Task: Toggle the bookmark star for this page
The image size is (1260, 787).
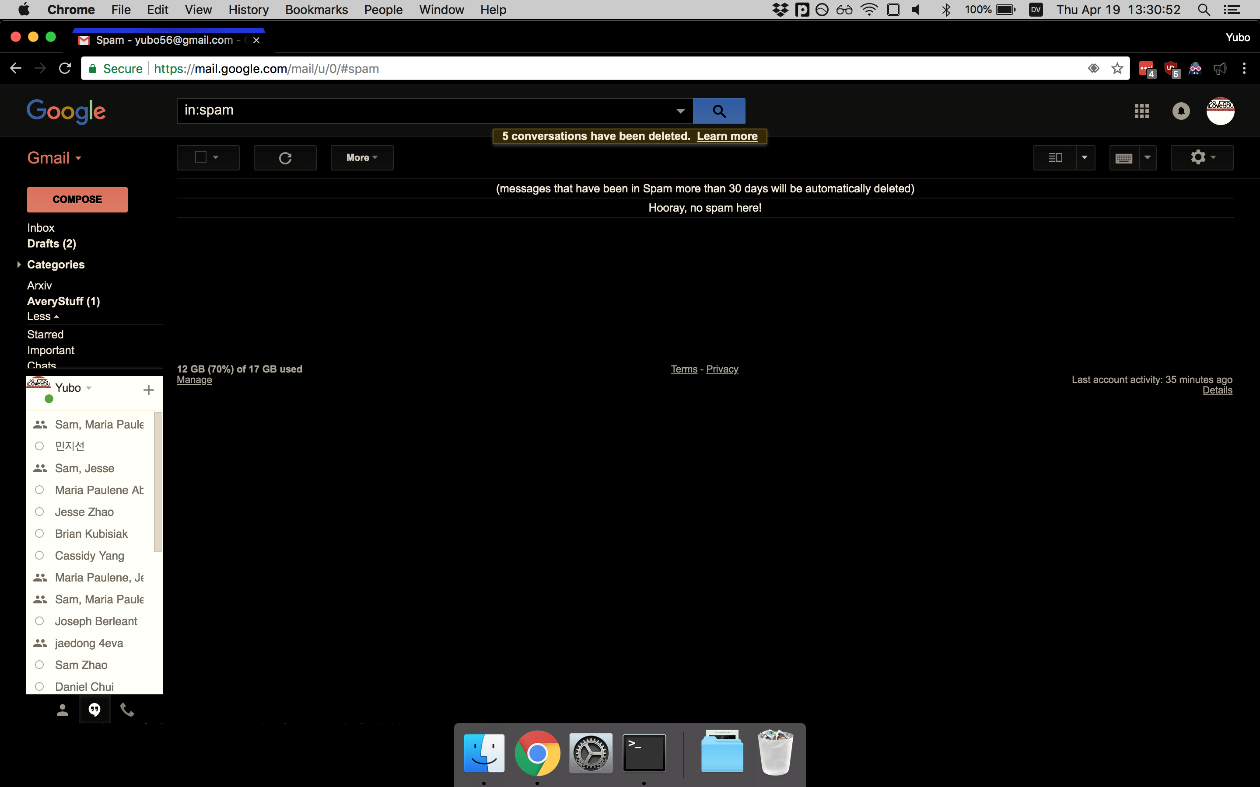Action: (1117, 68)
